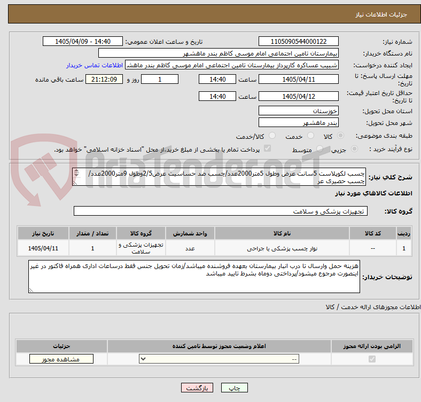Click the واحد شمارش column header
This screenshot has width=421, height=402.
click(x=190, y=233)
